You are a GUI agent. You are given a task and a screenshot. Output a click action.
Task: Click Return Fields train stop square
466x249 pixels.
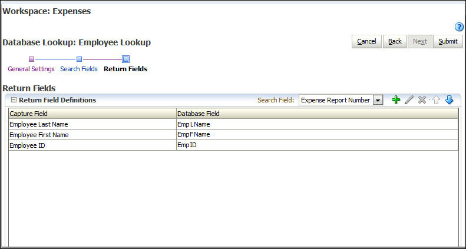pos(125,59)
